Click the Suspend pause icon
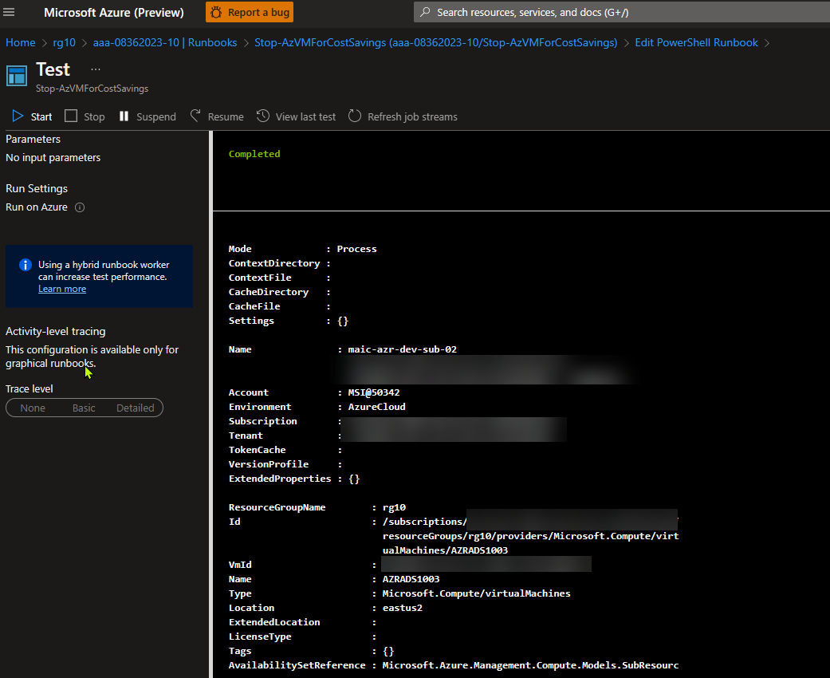 124,116
